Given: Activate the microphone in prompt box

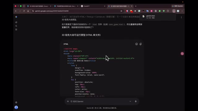Looking at the screenshot, I should (x=136, y=101).
